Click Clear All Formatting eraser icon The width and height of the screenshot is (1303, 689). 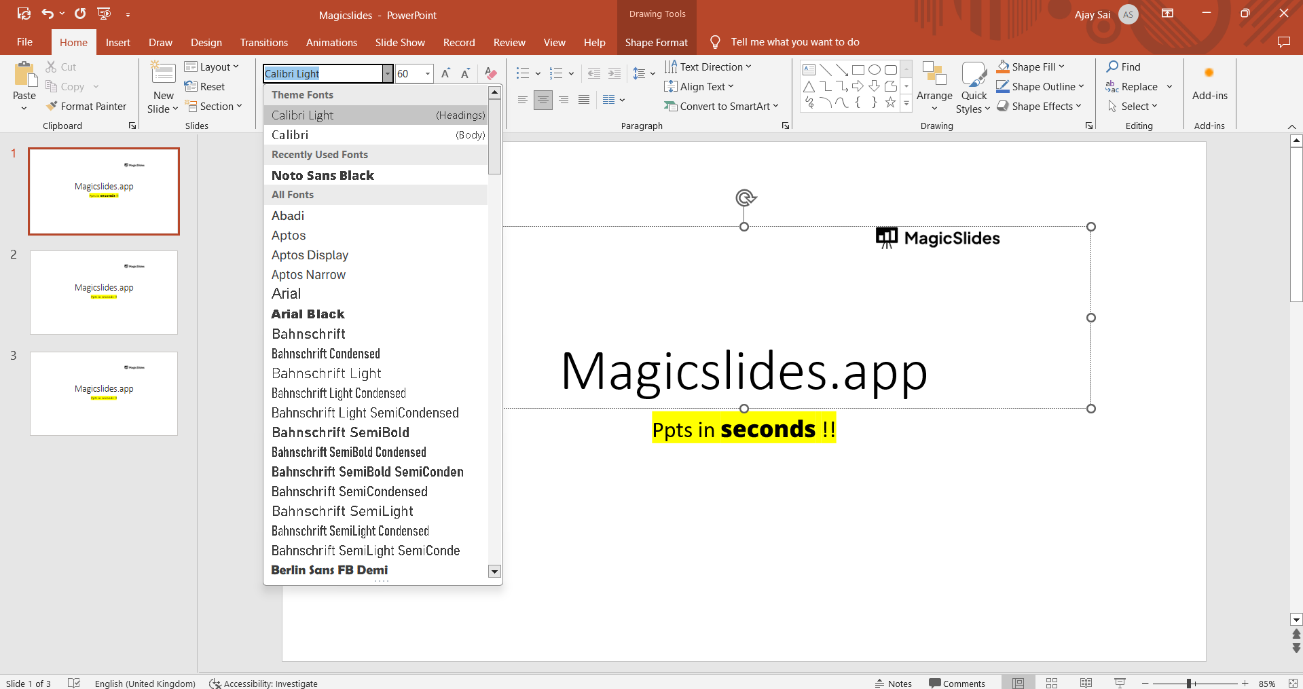pyautogui.click(x=491, y=73)
